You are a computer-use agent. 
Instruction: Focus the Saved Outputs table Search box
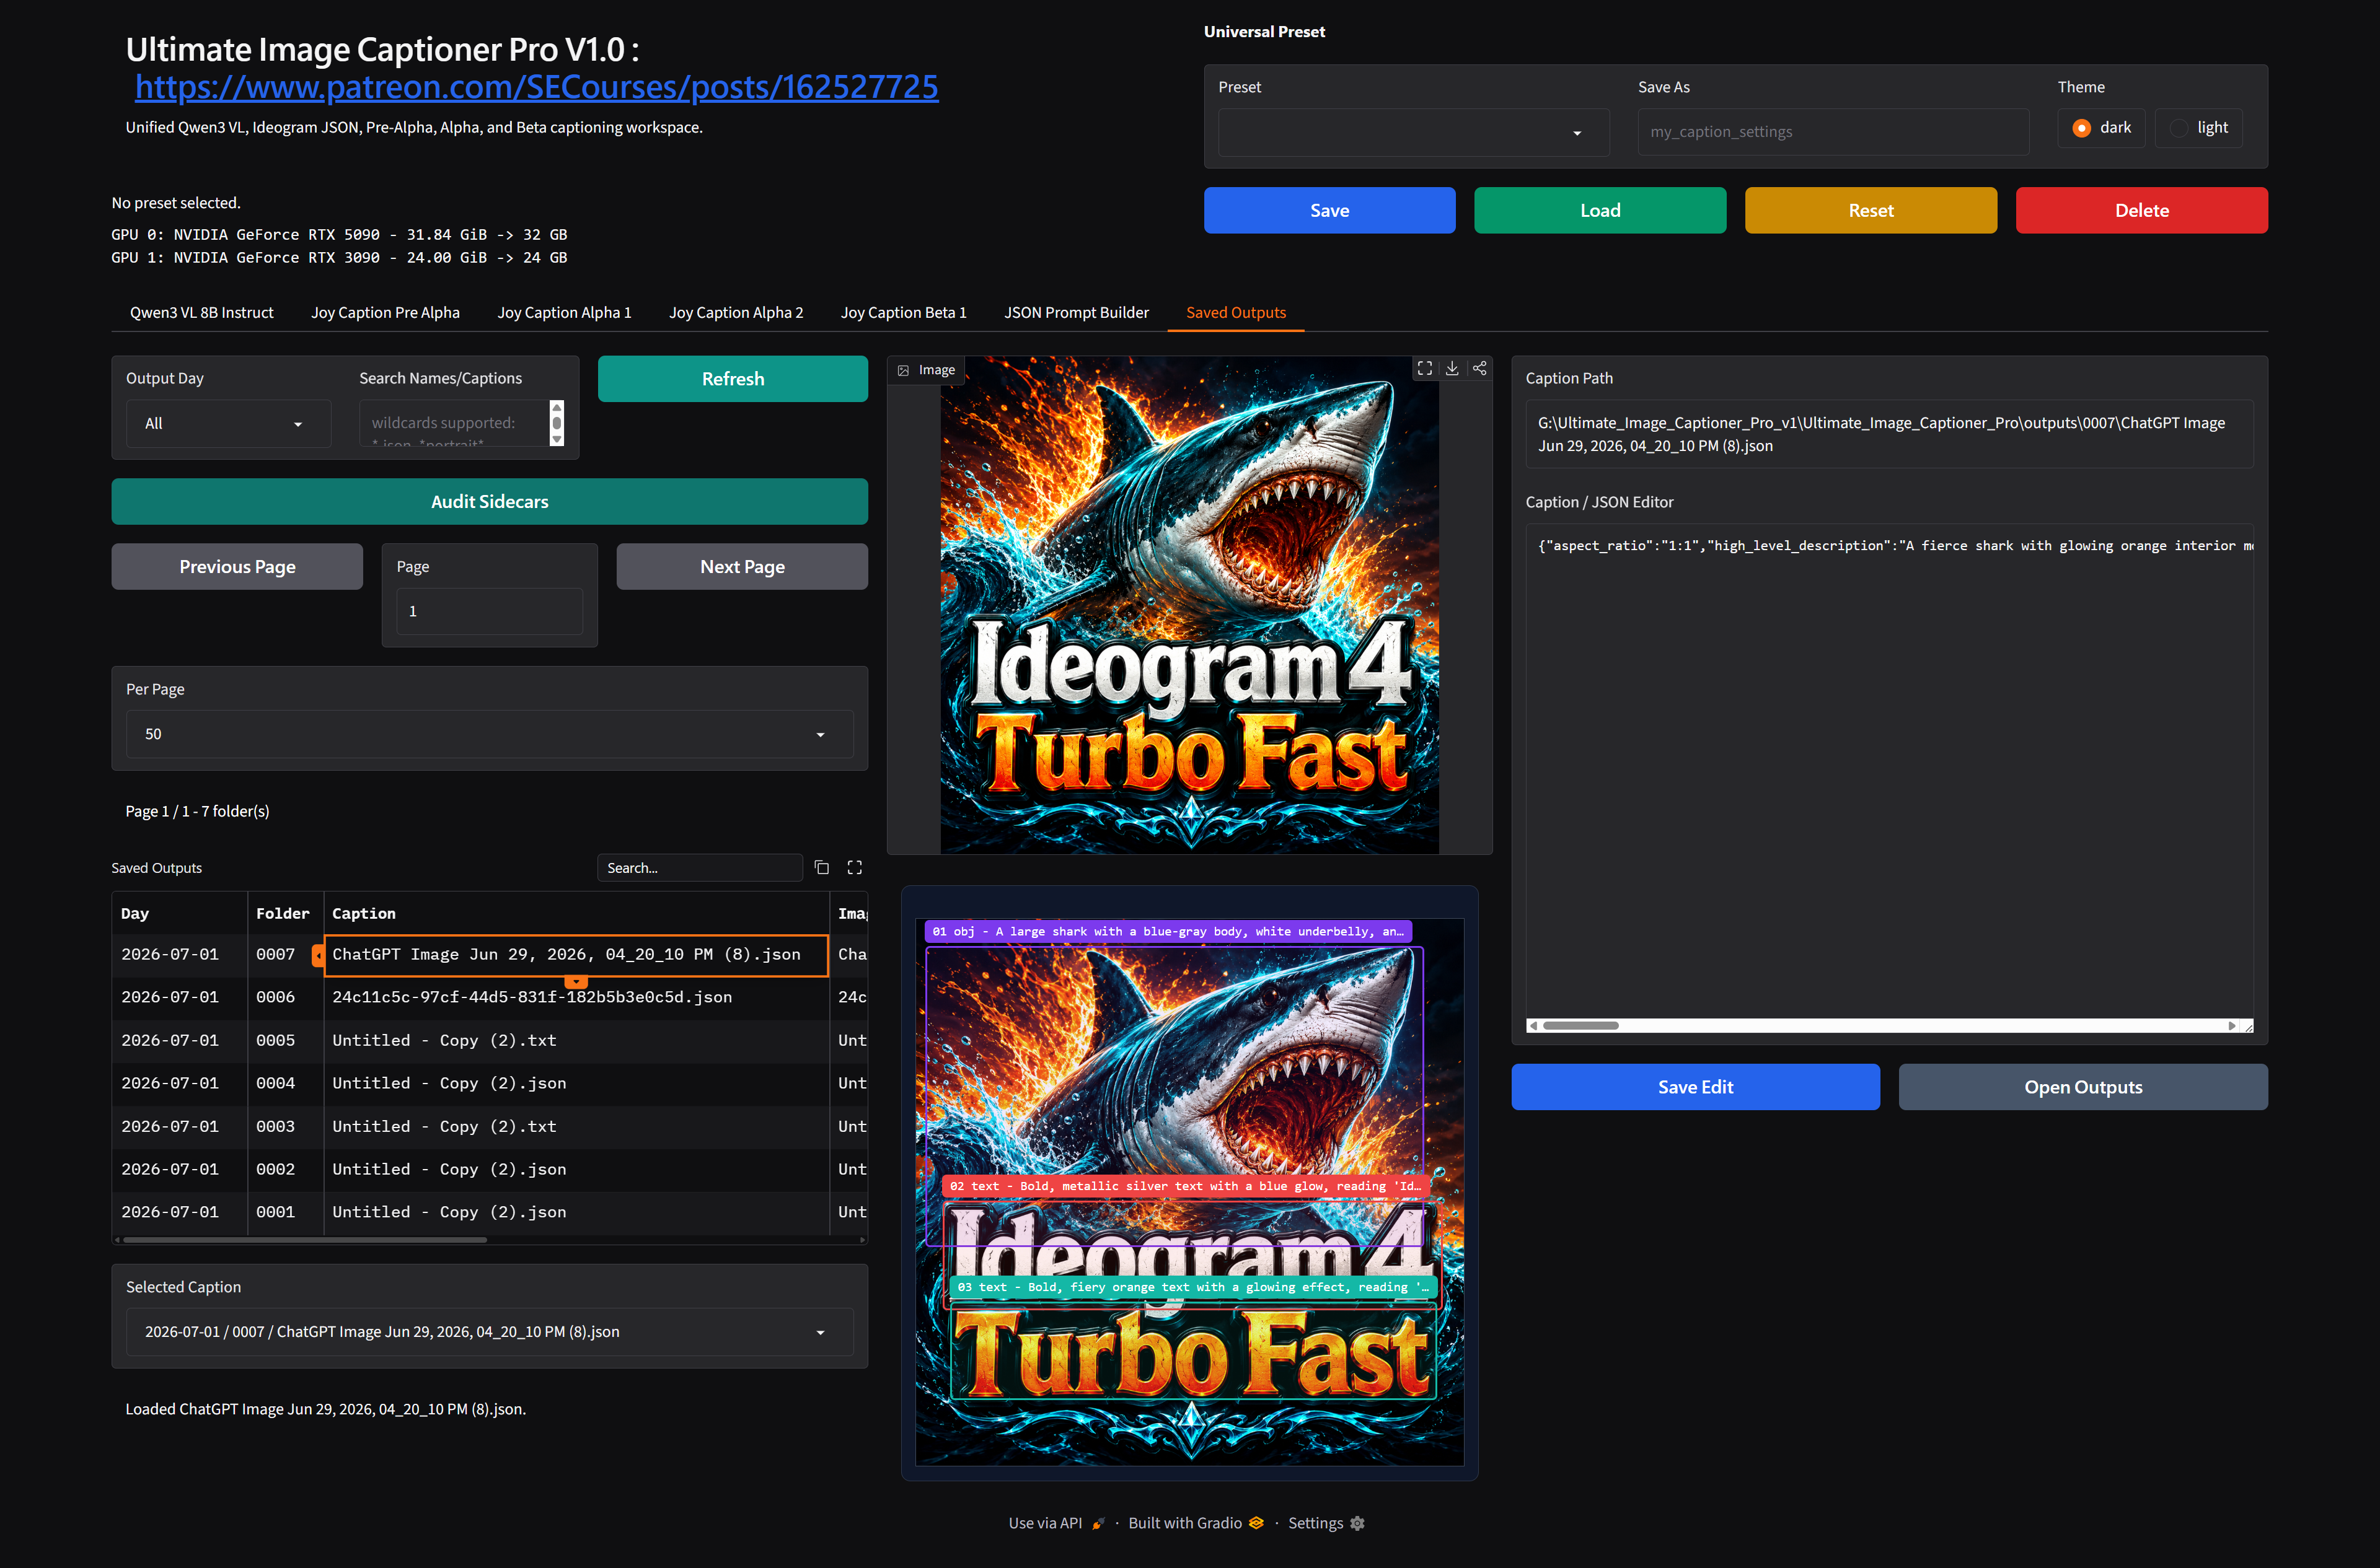(699, 867)
